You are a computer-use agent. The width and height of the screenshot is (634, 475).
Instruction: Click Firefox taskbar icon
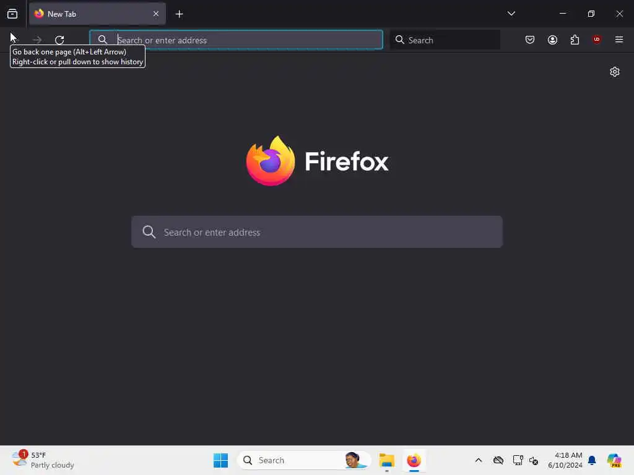click(x=414, y=460)
